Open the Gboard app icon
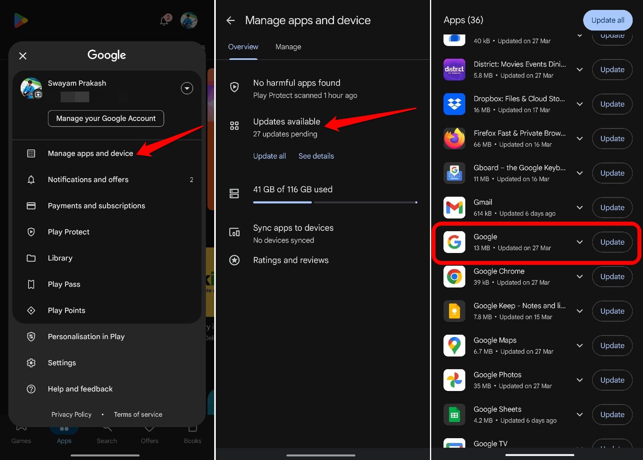Screen dimensions: 643x460 tap(454, 173)
